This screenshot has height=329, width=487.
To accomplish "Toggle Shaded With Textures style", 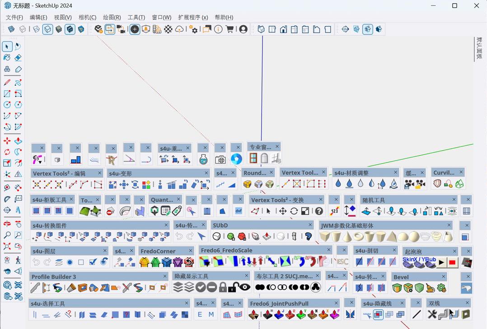I will coord(70,29).
